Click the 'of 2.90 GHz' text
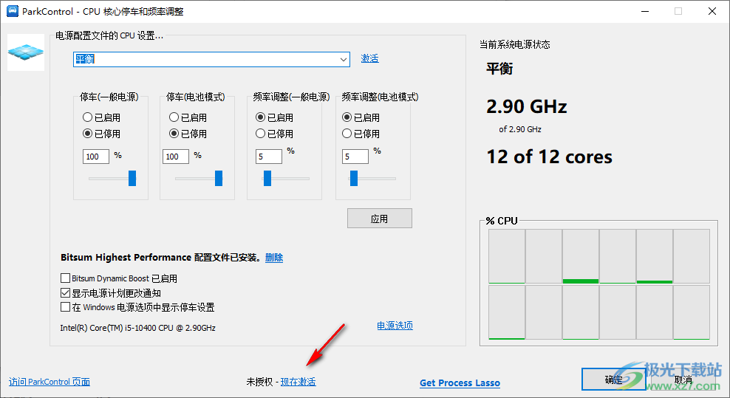730x398 pixels. (520, 129)
